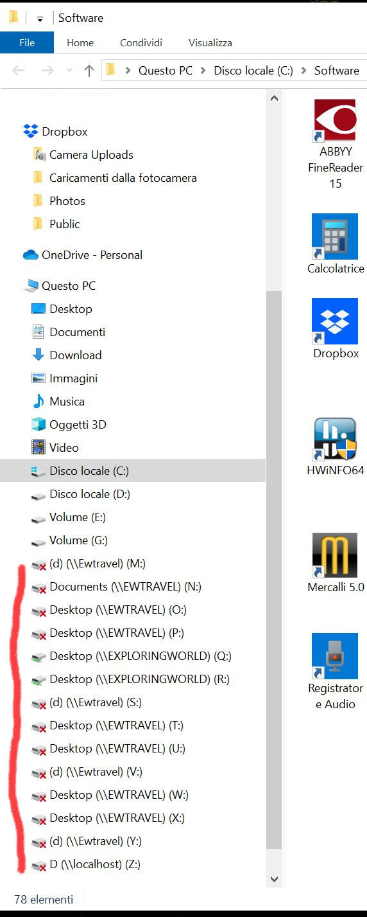
Task: Click Disco locale (C:) in address breadcrumb
Action: pos(253,71)
